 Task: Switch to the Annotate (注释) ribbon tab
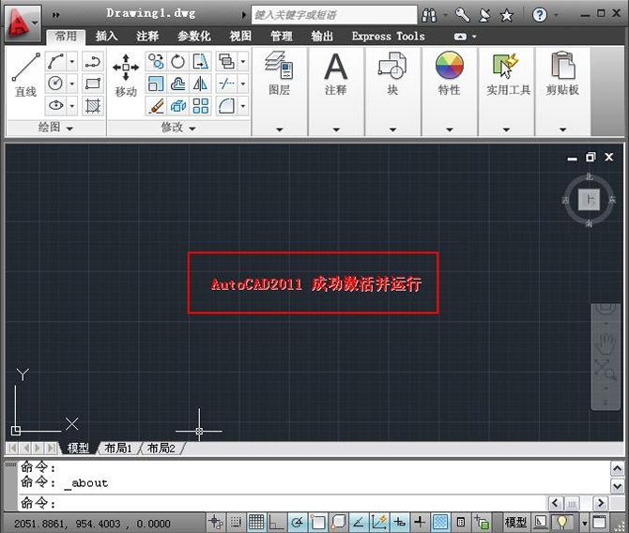pos(147,37)
